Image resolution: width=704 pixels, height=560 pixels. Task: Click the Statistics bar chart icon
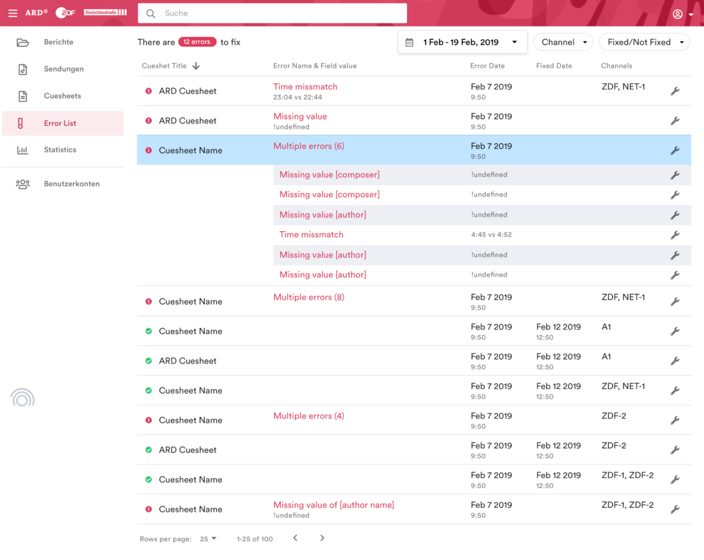coord(23,150)
